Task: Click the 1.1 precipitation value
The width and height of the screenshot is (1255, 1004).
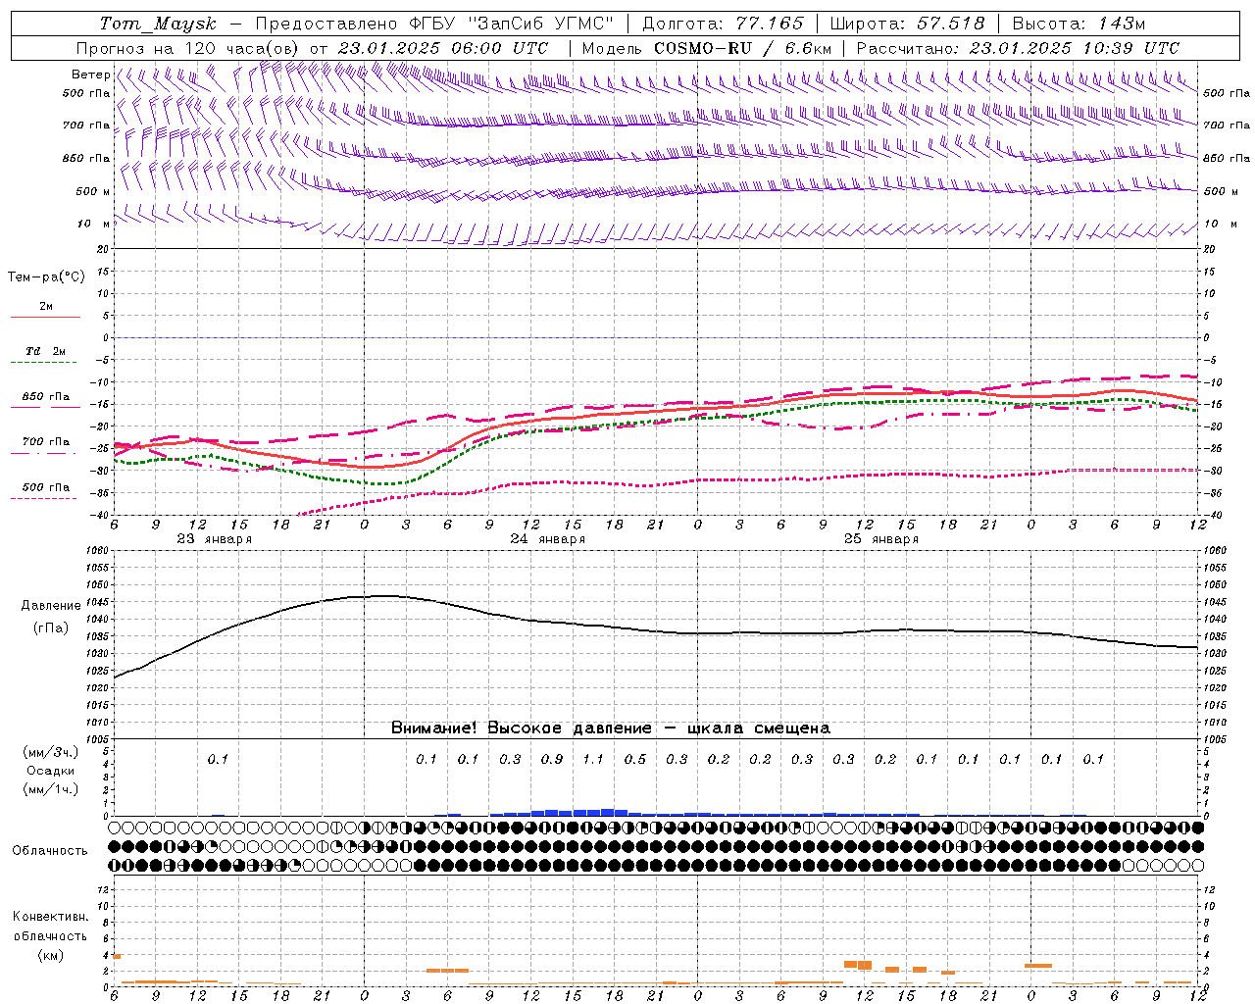Action: pyautogui.click(x=593, y=759)
